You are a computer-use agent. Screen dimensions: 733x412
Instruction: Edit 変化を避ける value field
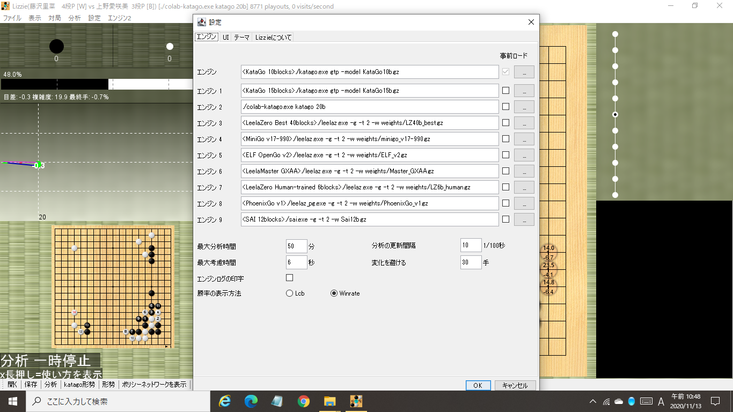click(x=471, y=262)
